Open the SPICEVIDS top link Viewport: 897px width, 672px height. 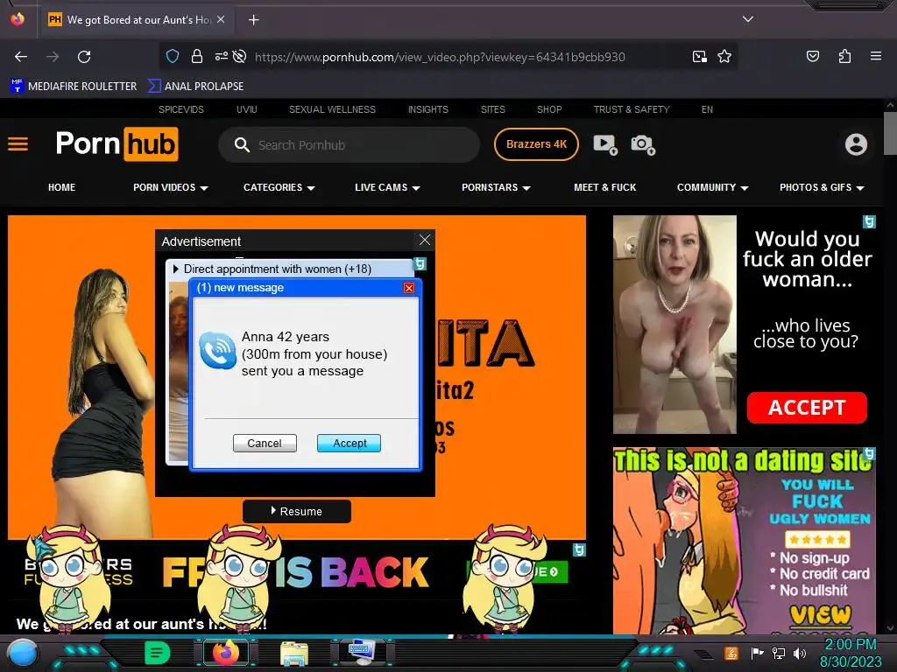point(180,109)
